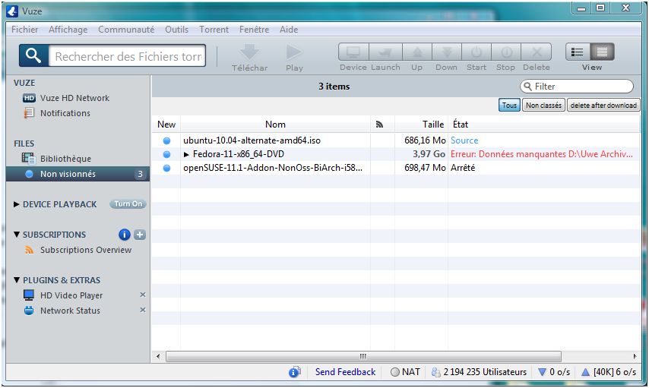Add a subscription with the plus icon
The image size is (649, 388).
coord(140,235)
